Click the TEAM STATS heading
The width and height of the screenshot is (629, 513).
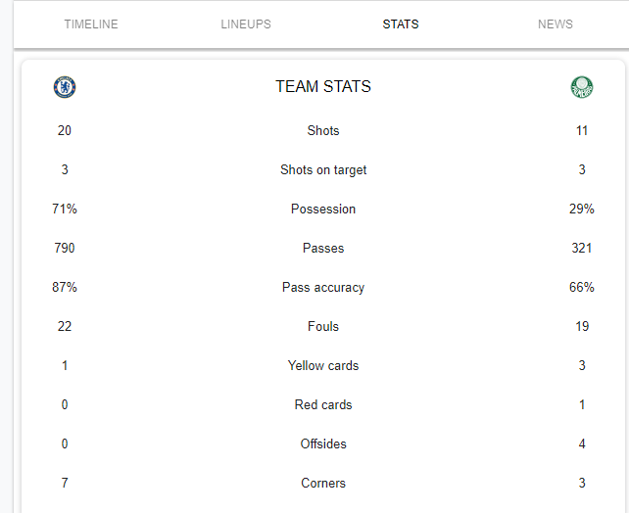323,86
